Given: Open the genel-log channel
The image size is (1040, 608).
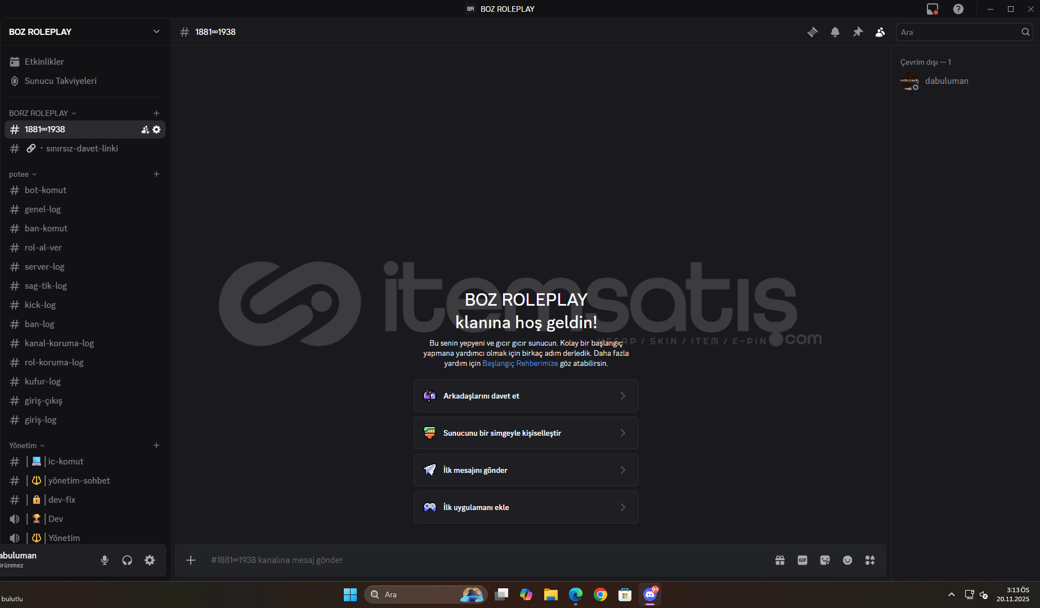Looking at the screenshot, I should click(x=84, y=209).
